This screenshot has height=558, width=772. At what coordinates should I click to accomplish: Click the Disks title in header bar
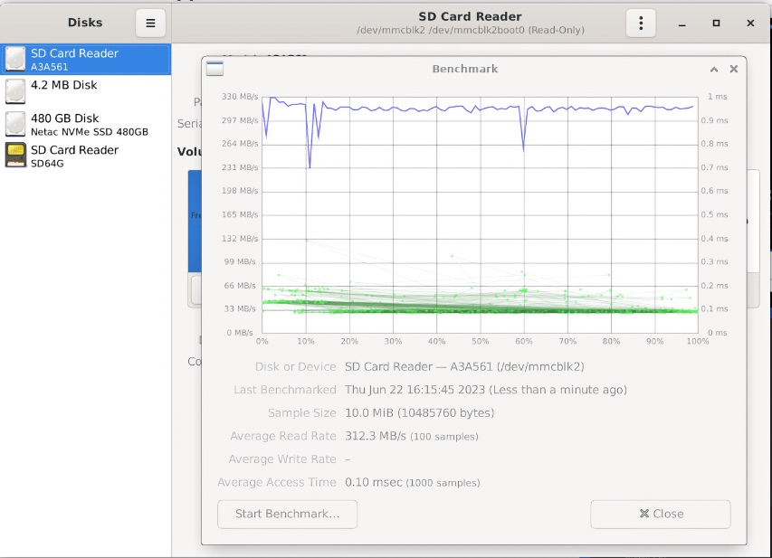85,23
